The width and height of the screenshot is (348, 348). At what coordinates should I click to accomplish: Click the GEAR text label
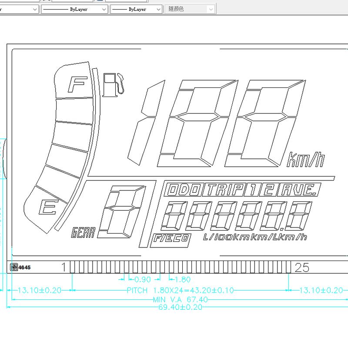[x=83, y=234]
